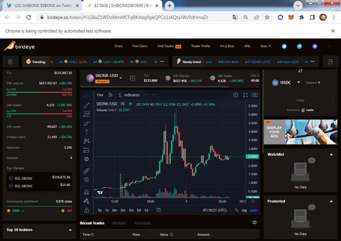Open Birdeye Telegram link icon
341x241 pixels.
(299, 46)
